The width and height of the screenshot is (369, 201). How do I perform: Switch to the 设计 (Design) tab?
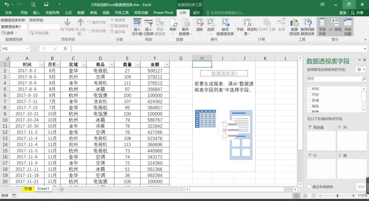click(x=196, y=13)
